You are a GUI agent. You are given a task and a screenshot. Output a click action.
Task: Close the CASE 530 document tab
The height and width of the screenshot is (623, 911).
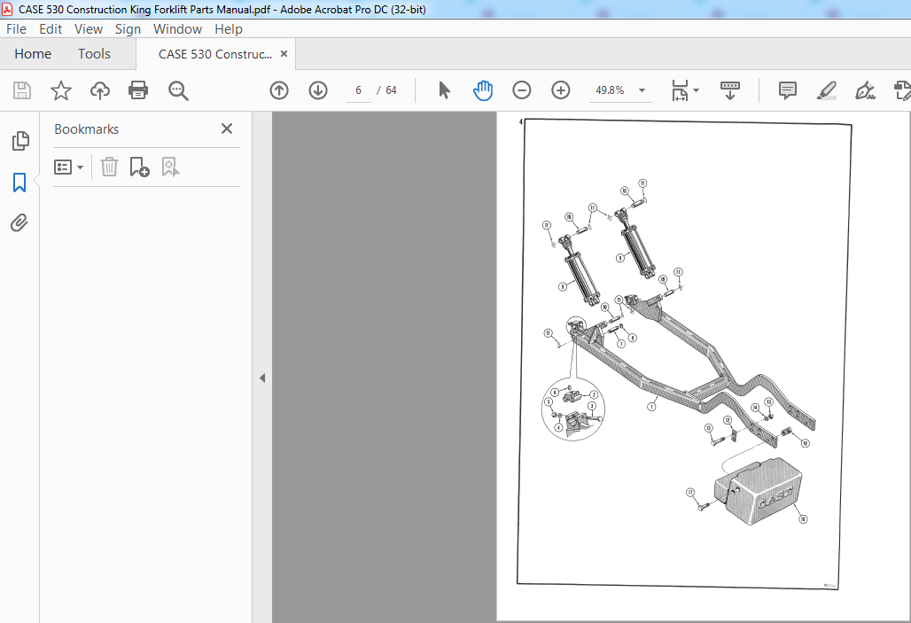tap(284, 53)
